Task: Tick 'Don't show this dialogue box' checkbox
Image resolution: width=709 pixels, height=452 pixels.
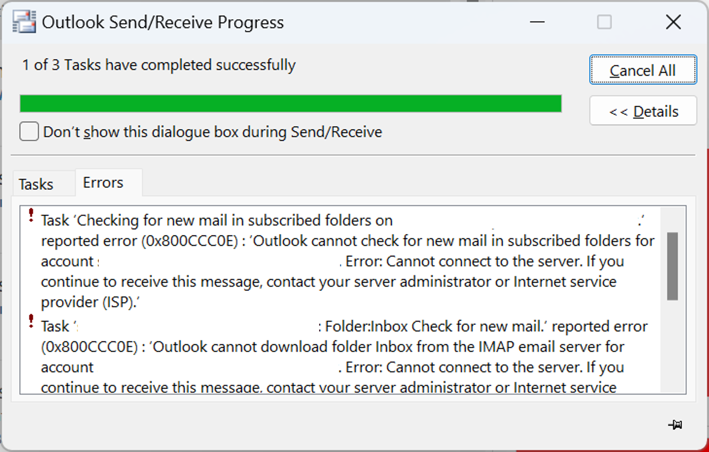Action: click(29, 131)
